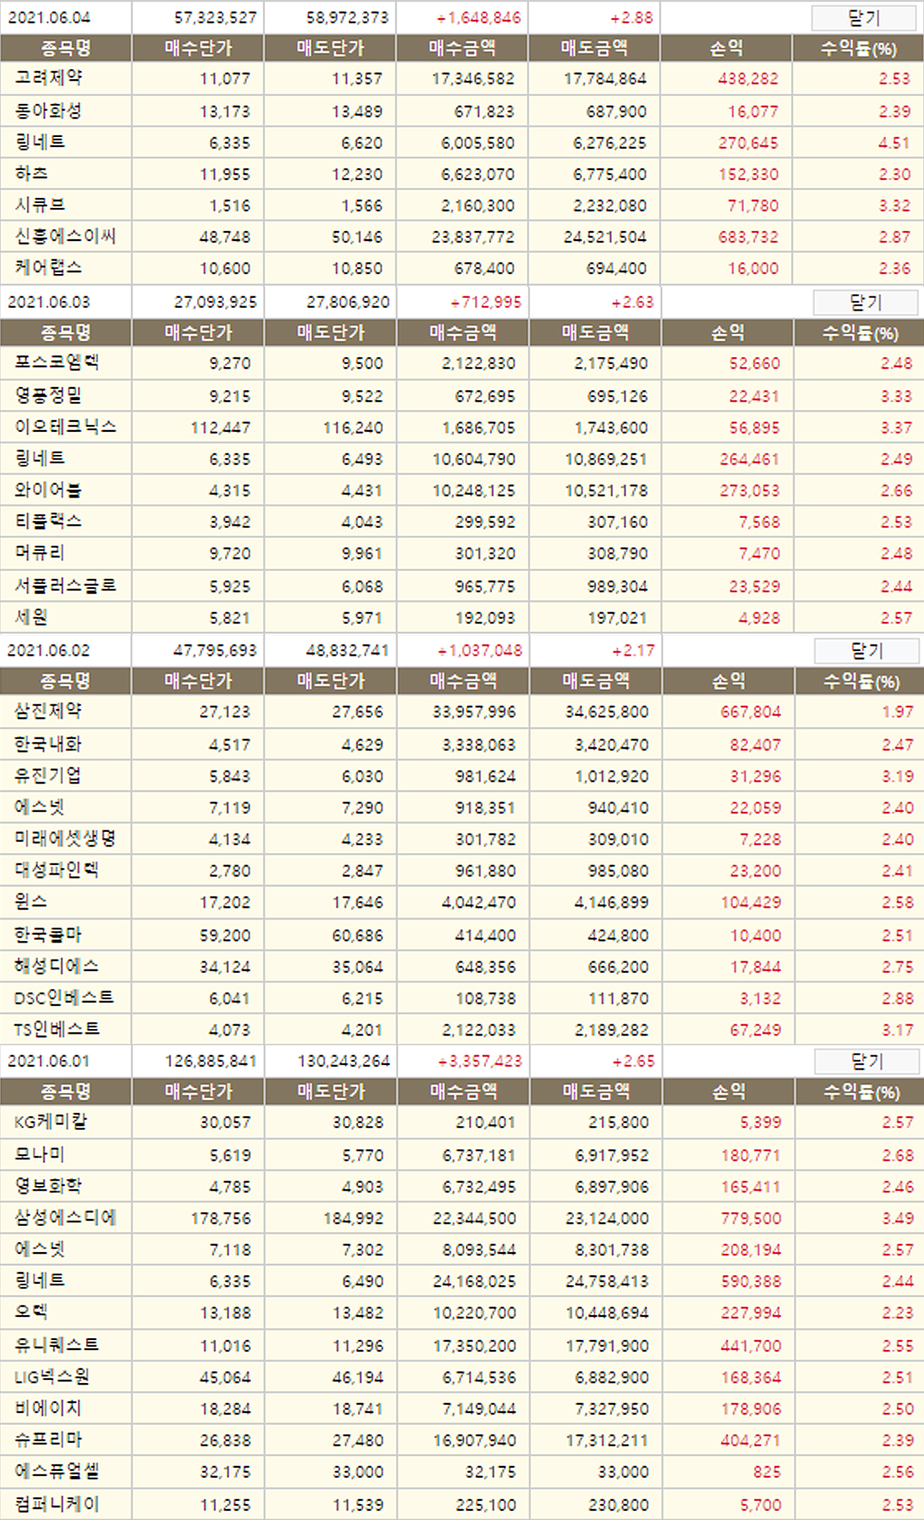
Task: Click the +1,648,846 profit total
Action: coord(479,18)
